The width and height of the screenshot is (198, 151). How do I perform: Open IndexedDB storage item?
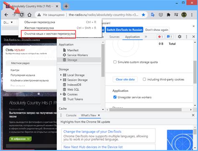tap(74, 85)
